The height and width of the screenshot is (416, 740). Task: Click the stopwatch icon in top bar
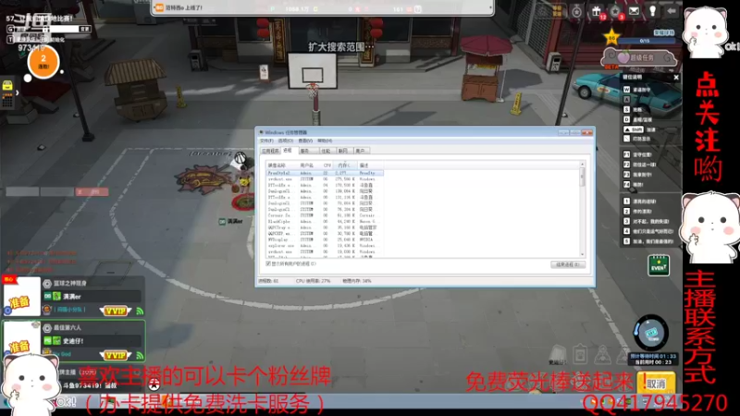tap(576, 11)
